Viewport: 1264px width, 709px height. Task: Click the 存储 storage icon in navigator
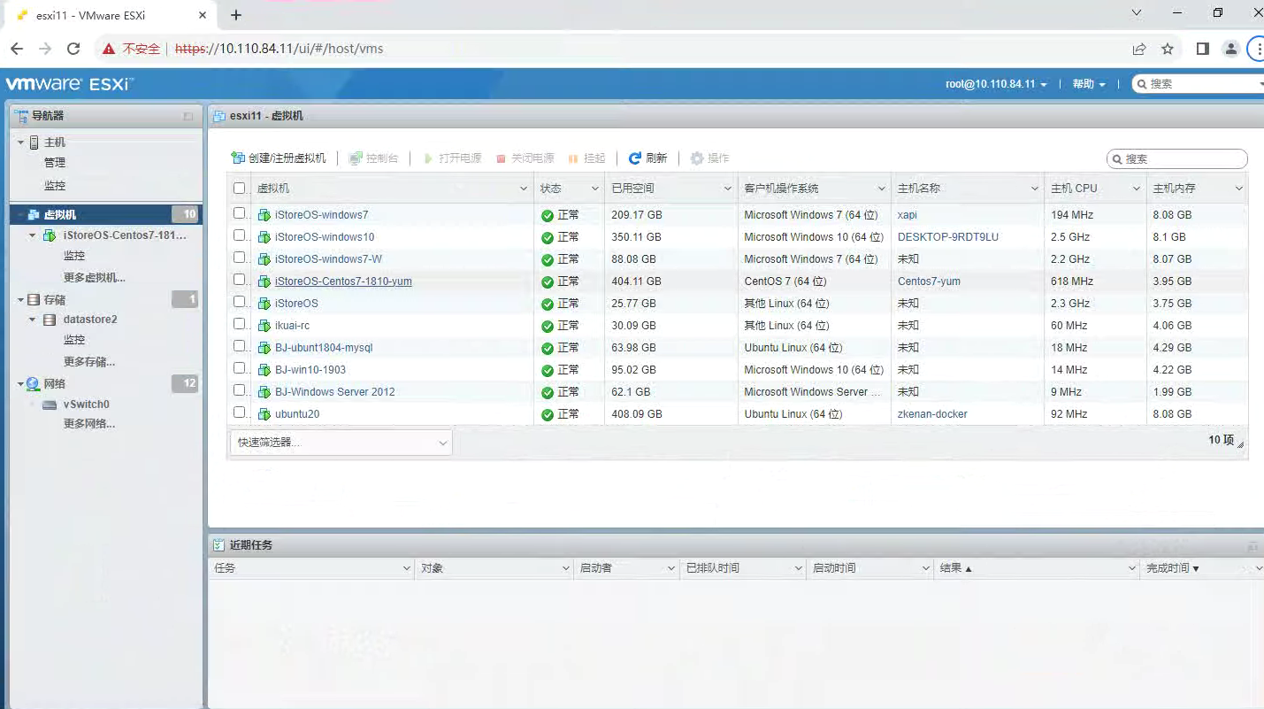pyautogui.click(x=34, y=300)
